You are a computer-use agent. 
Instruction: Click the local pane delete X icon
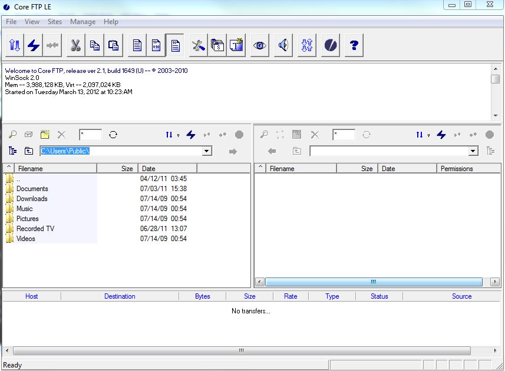(61, 135)
